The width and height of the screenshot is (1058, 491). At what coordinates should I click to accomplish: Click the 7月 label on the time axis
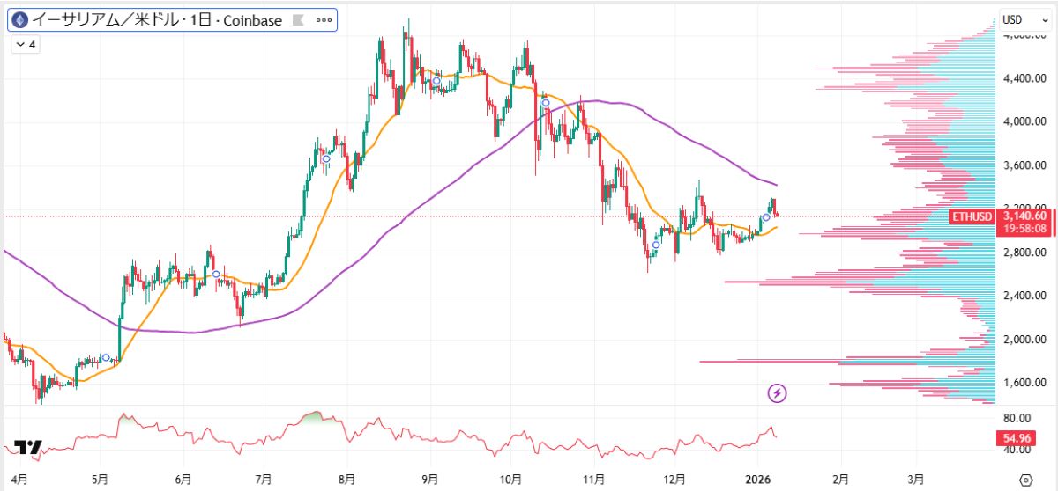click(264, 480)
